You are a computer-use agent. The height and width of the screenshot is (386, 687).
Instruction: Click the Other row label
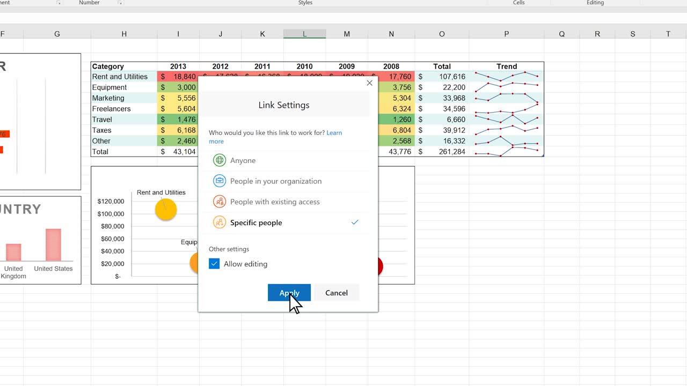tap(124, 141)
